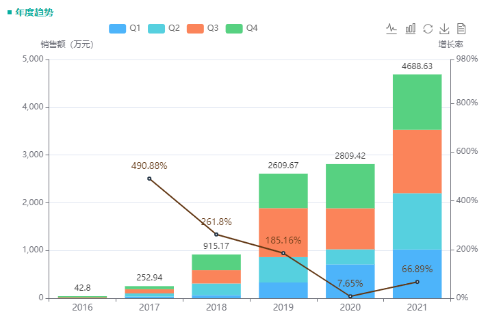
Task: Select the 2019 growth rate line marker
Action: pos(283,253)
